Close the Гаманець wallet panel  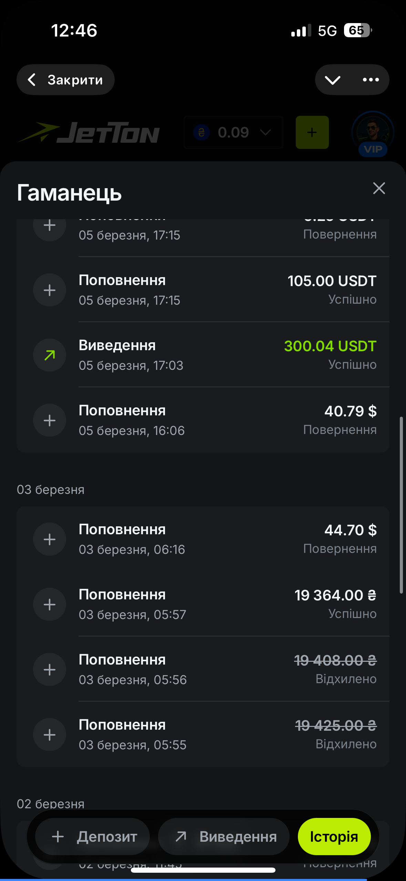point(379,188)
